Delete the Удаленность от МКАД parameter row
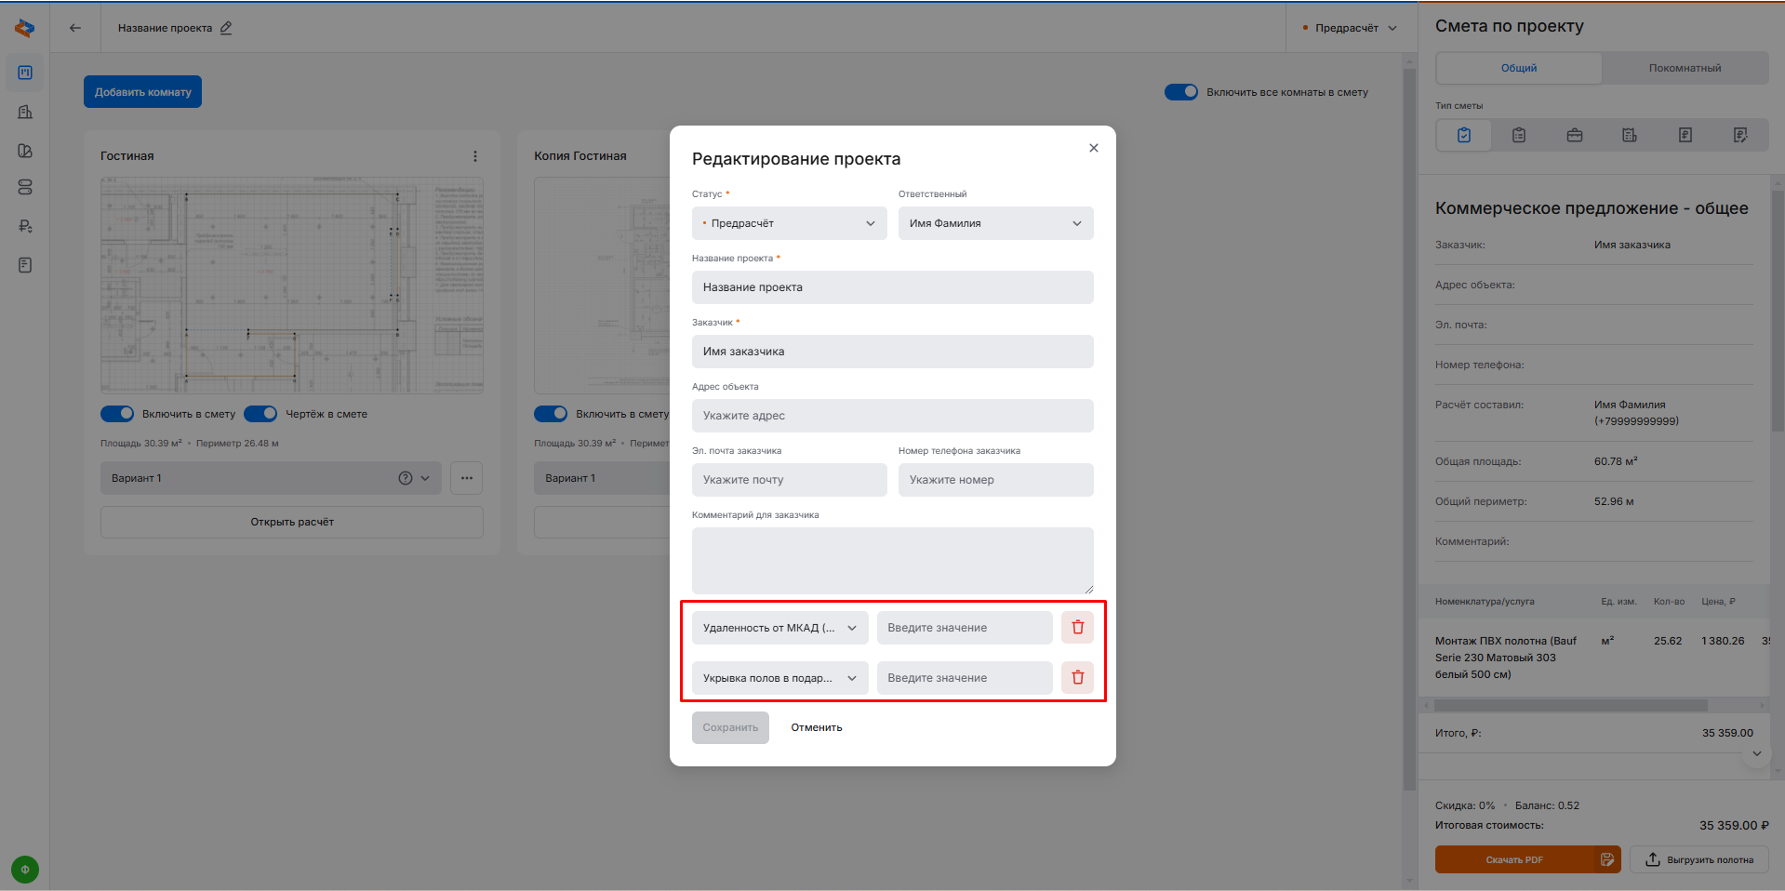Viewport: 1785px width, 891px height. (1077, 628)
